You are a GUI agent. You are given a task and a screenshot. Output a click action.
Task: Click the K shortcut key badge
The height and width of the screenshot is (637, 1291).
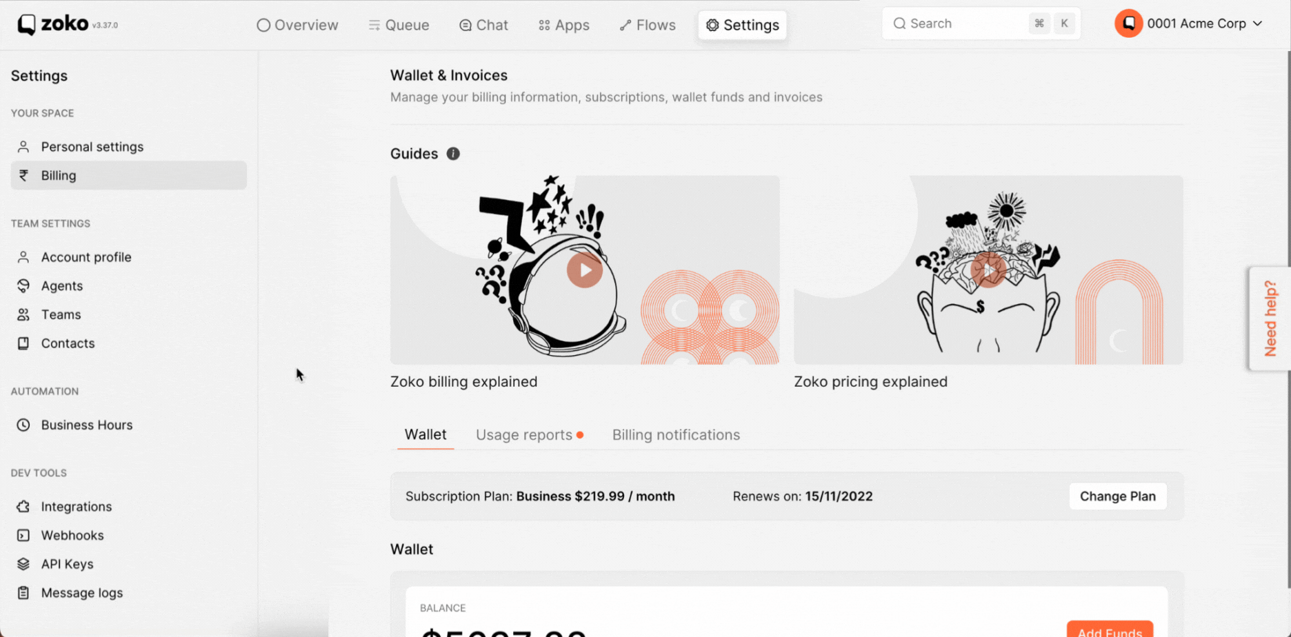coord(1064,23)
